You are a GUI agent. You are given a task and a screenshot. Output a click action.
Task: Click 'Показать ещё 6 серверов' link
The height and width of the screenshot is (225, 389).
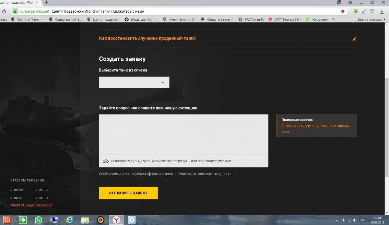[31, 205]
